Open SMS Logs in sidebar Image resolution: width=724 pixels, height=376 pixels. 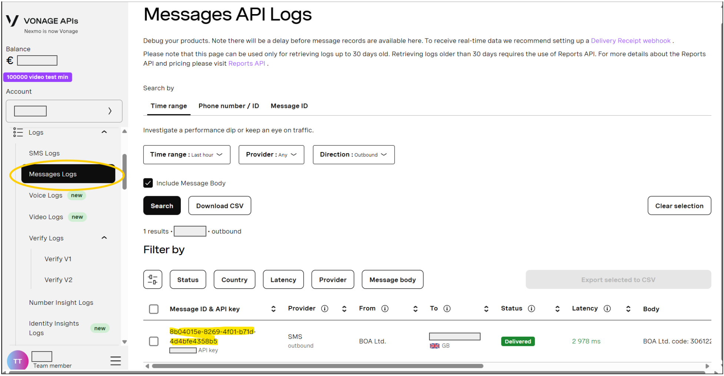click(44, 153)
